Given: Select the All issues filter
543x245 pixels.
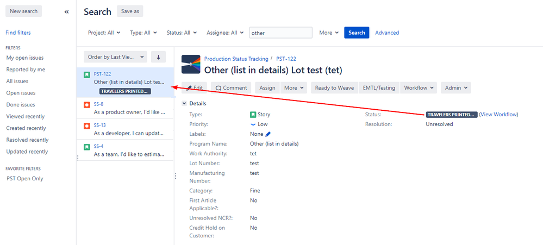Looking at the screenshot, I should 17,81.
